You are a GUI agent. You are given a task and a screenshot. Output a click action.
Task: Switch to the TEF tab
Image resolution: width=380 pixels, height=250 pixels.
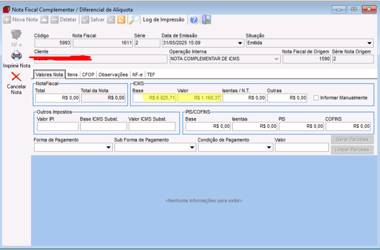pyautogui.click(x=151, y=75)
